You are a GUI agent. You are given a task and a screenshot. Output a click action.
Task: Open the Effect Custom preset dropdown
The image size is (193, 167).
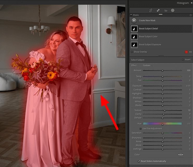(x=147, y=65)
